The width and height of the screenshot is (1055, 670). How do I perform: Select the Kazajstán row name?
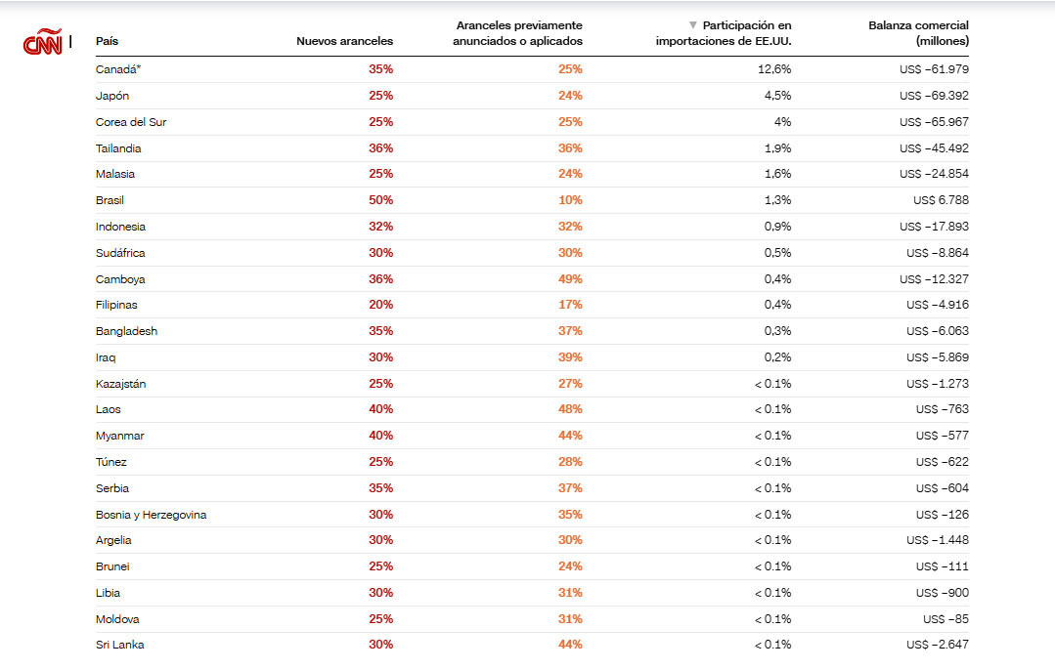(x=121, y=384)
